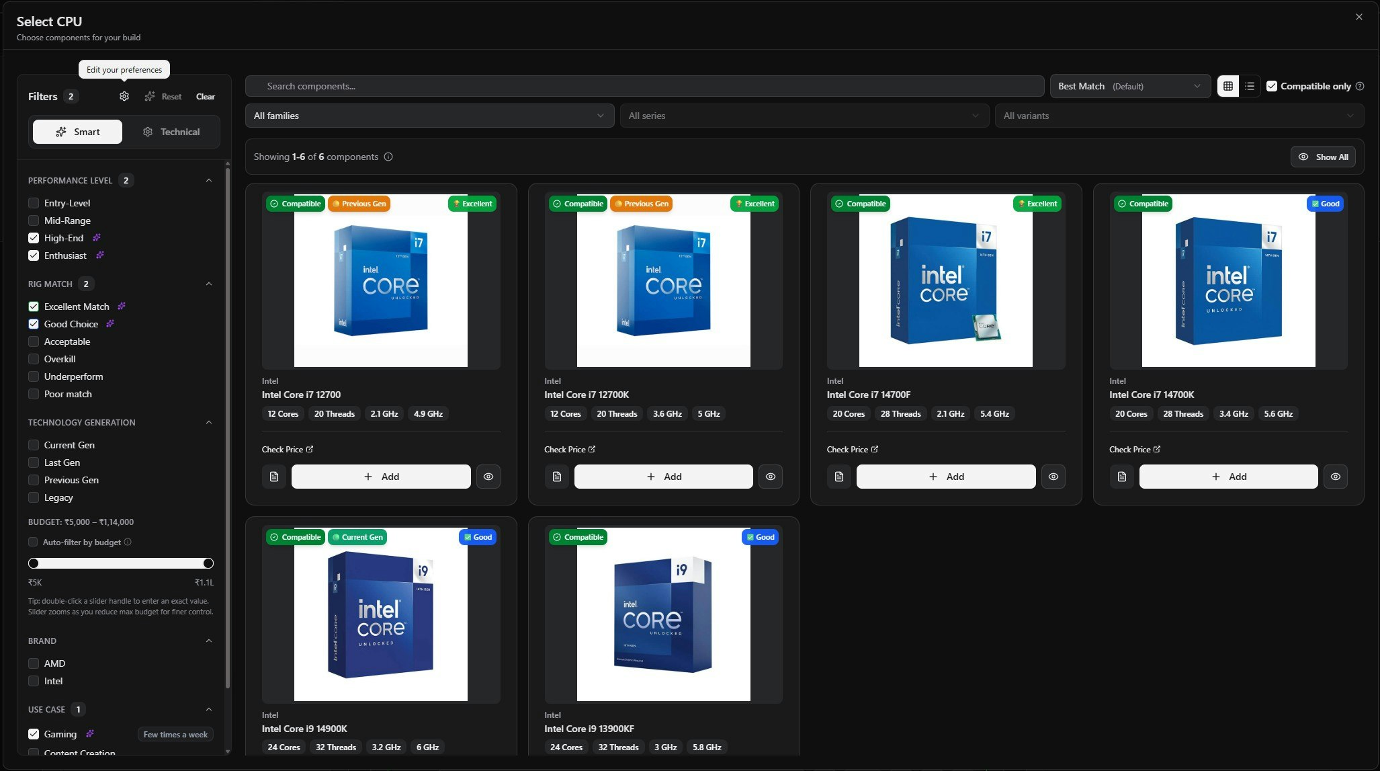Check the Intel brand checkbox

point(34,681)
